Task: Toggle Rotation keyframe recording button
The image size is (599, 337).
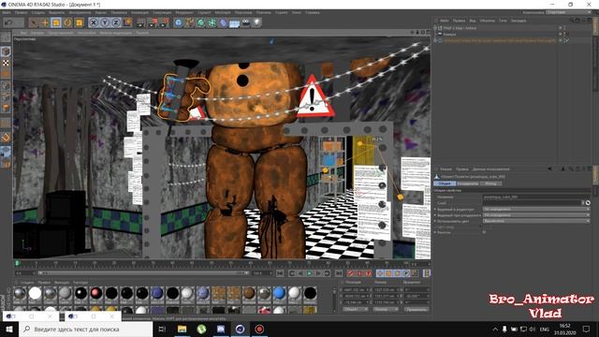Action: coord(397,273)
